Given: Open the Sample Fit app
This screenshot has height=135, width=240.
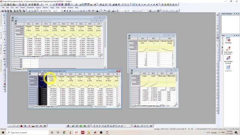Looking at the screenshot, I should tap(228, 68).
